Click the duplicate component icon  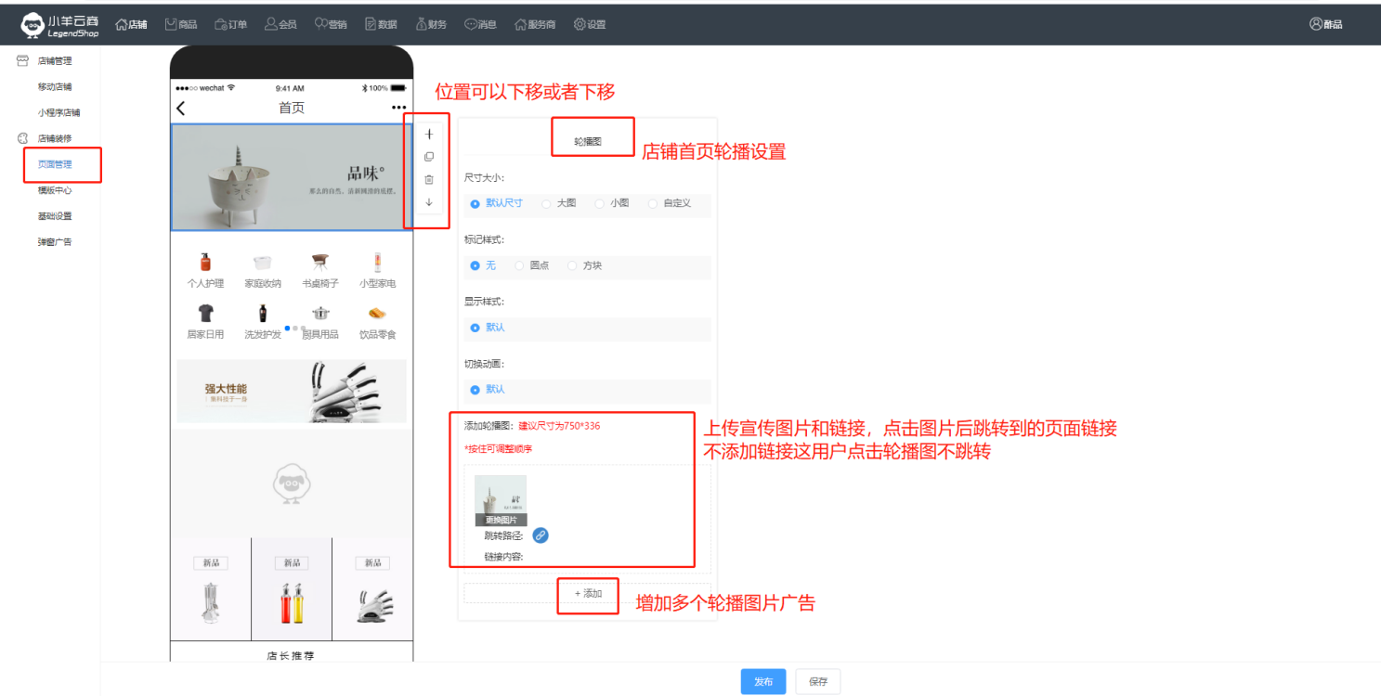(428, 157)
